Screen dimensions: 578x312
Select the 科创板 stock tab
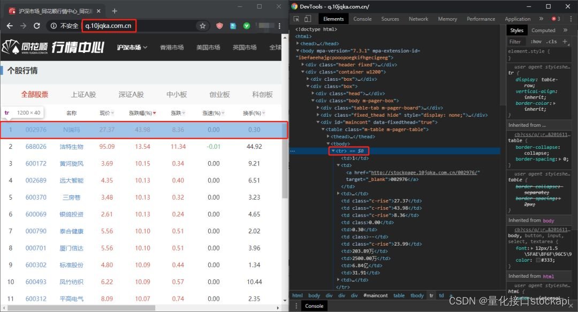[262, 94]
